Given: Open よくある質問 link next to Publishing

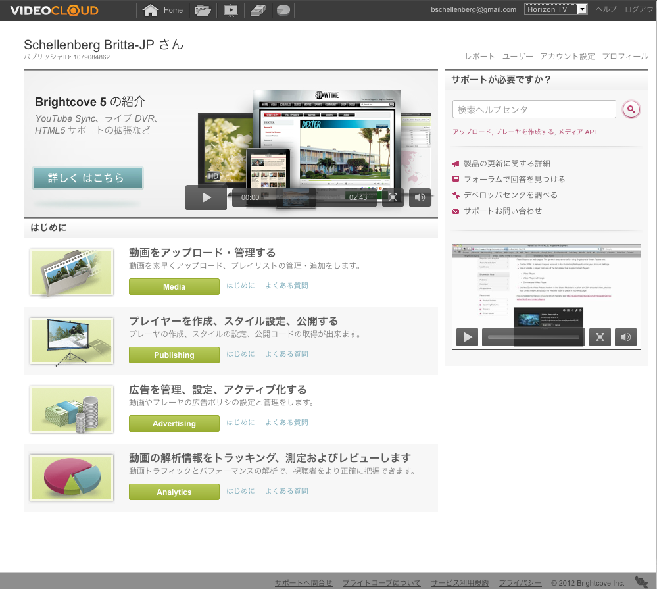Looking at the screenshot, I should (287, 354).
